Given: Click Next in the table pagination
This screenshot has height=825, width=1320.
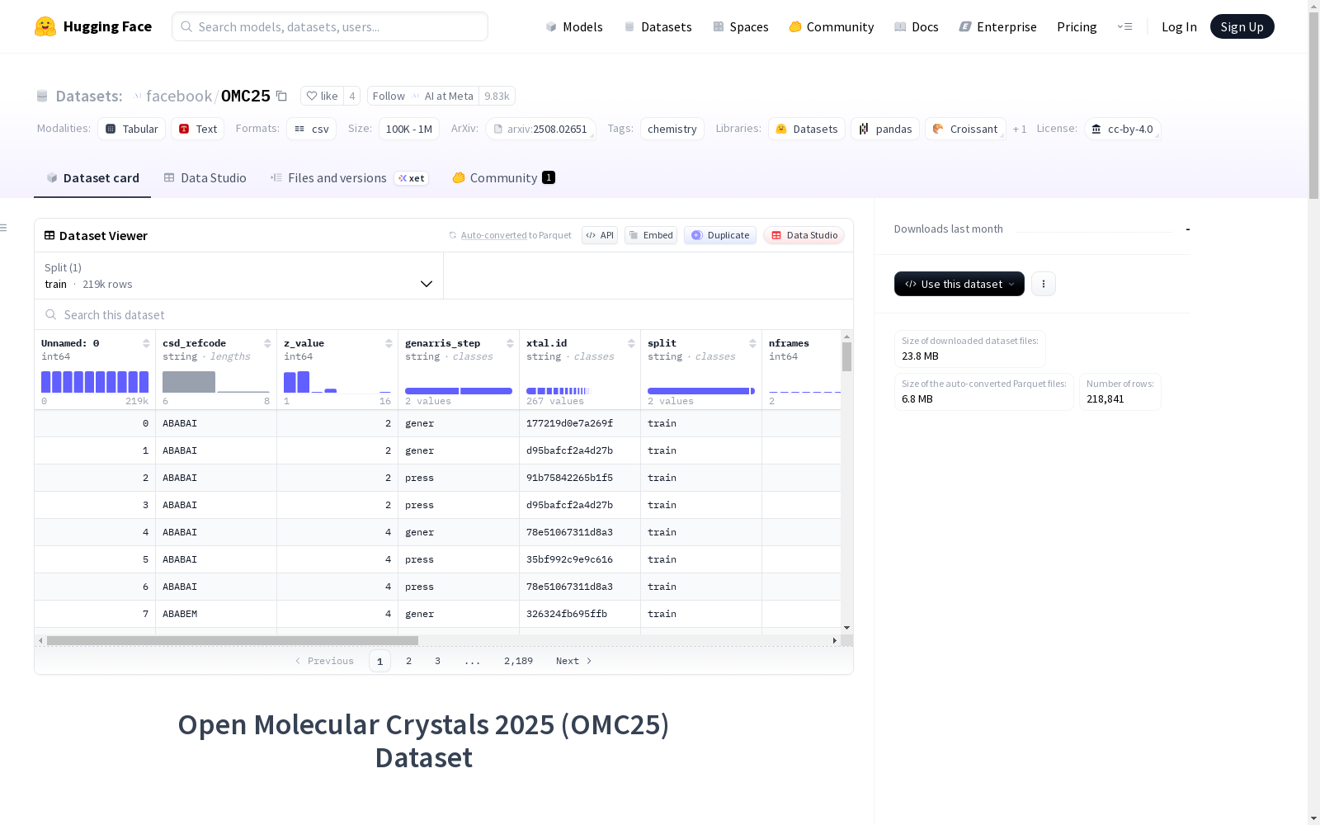Looking at the screenshot, I should coord(574,661).
